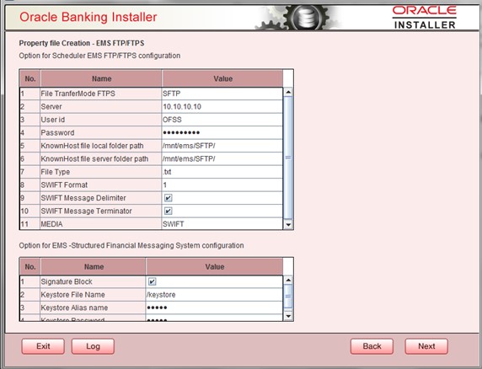Click the FTP table scrollbar thumb
Viewport: 482px width, 369px height.
(x=288, y=158)
